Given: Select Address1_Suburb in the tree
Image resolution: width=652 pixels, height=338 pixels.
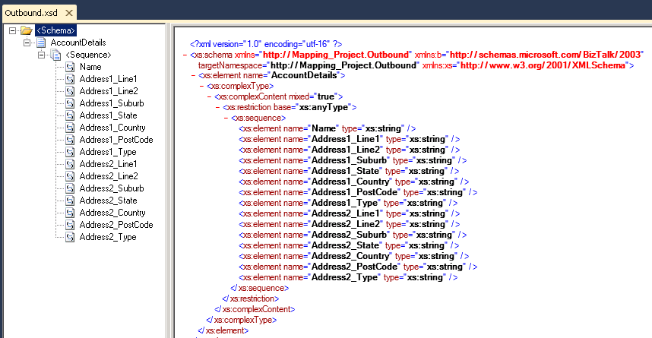Looking at the screenshot, I should (112, 103).
